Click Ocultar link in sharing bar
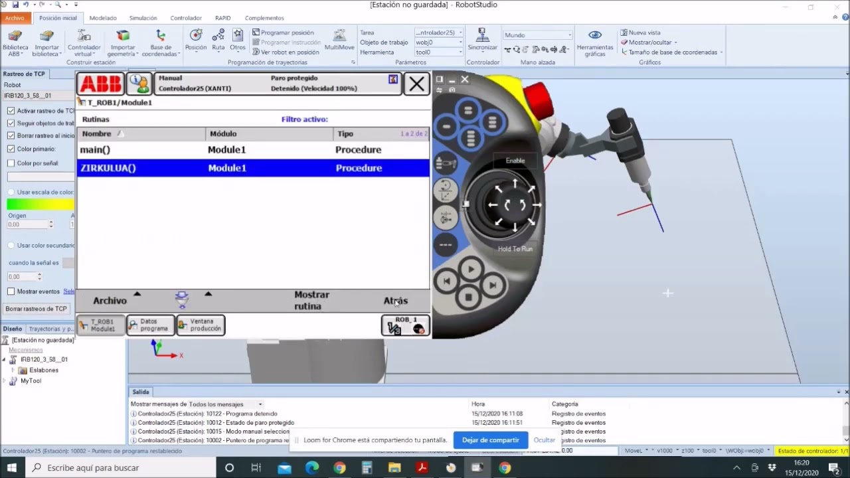This screenshot has width=850, height=478. (x=544, y=440)
